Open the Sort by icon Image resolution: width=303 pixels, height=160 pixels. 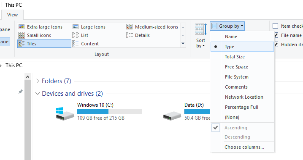coord(200,29)
